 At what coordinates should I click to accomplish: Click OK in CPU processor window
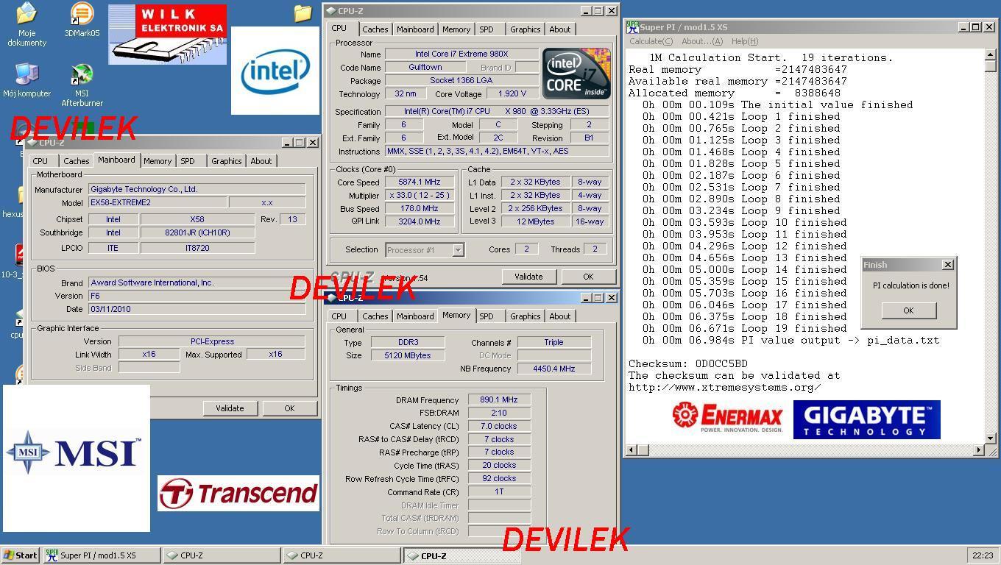click(x=588, y=277)
